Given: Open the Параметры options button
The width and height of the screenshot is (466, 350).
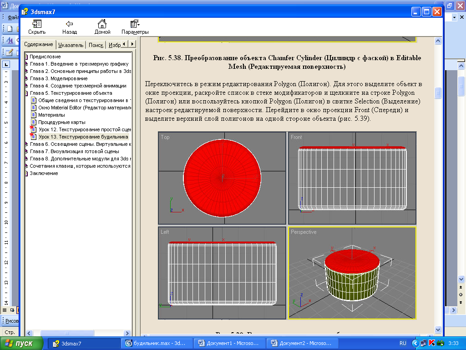Looking at the screenshot, I should [x=135, y=27].
